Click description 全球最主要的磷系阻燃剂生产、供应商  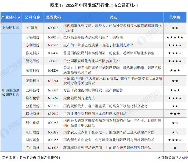tap(93, 37)
